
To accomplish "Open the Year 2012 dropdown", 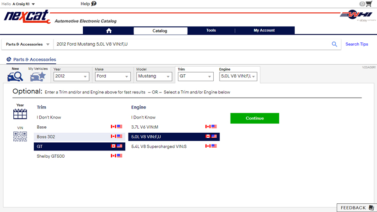I will tap(71, 77).
